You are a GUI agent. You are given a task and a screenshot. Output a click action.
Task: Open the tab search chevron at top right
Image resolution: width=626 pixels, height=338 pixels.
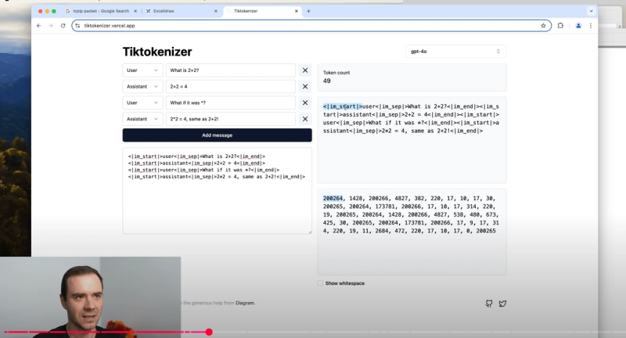click(592, 11)
